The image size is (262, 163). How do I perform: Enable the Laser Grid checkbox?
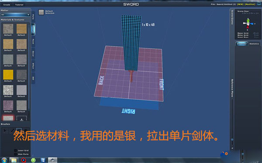tap(16, 150)
